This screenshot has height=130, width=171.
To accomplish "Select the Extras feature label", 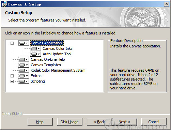I will 36,76.
